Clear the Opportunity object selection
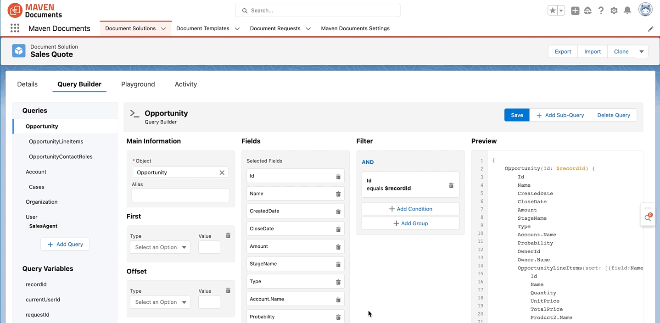Image resolution: width=660 pixels, height=323 pixels. 222,173
